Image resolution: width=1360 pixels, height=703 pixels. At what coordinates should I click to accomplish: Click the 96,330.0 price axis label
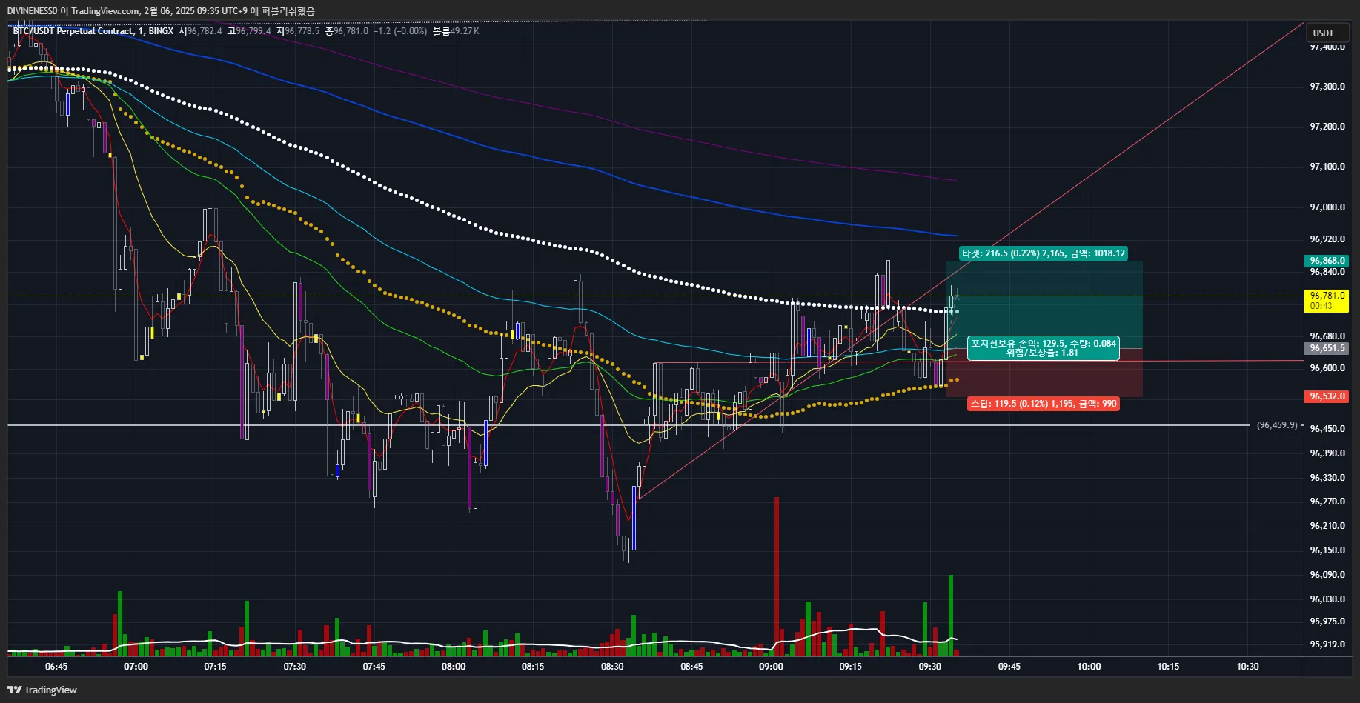click(x=1327, y=478)
